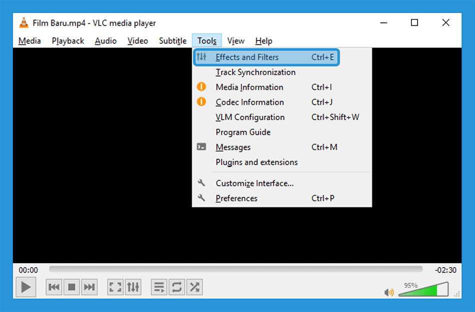This screenshot has width=475, height=312.
Task: Choose Customize Interface...
Action: 281,183
